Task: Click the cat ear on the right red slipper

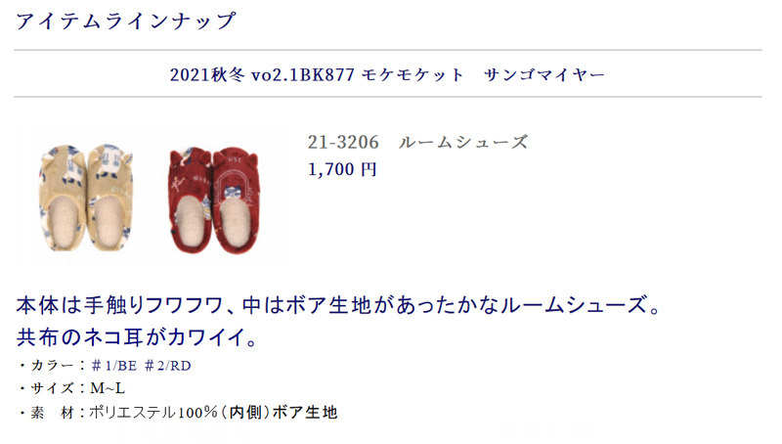Action: coord(252,159)
